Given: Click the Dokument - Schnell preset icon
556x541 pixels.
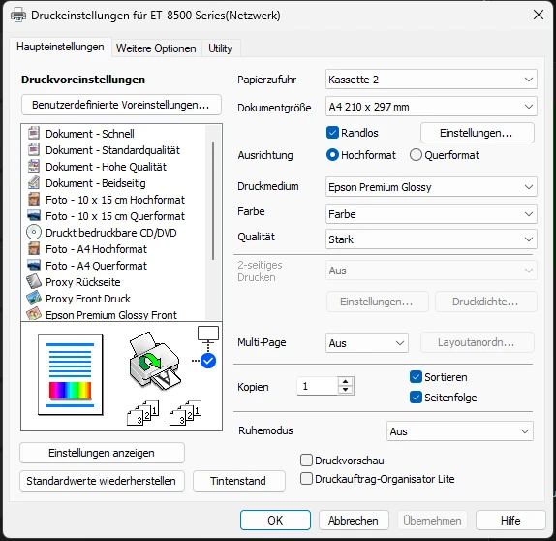Looking at the screenshot, I should [x=34, y=134].
